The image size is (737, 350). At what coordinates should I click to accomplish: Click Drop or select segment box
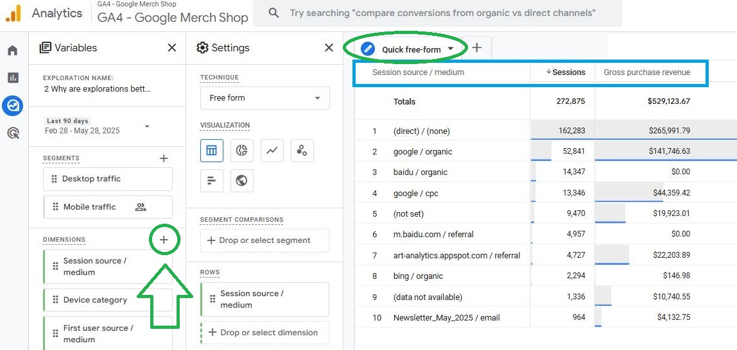264,240
